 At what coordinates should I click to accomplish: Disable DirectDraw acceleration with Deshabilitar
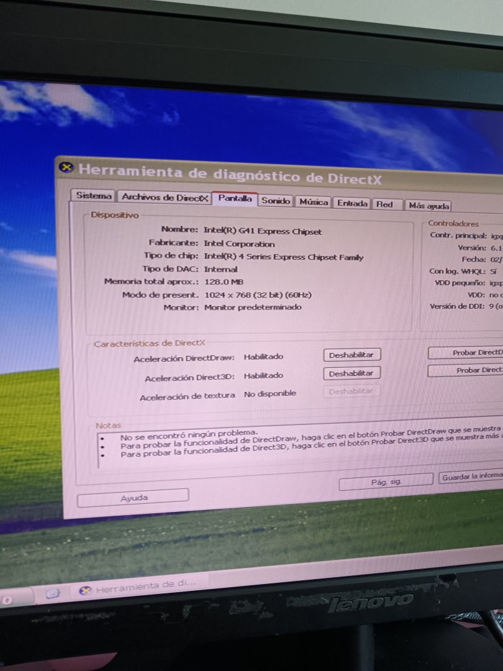tap(351, 355)
